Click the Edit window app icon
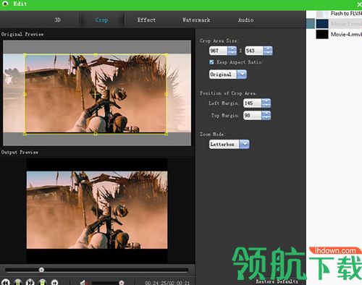The image size is (362, 285). tap(5, 4)
